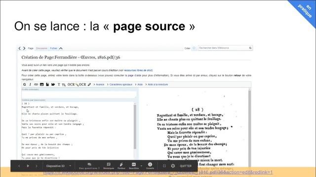316x177 pixels.
Task: Click the pencil icon in editor toolbar
Action: point(89,85)
